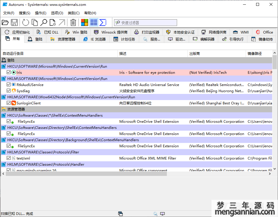Switch to the Winsock 提供商 tab

[x=111, y=32]
